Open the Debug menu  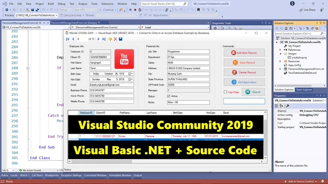pos(61,4)
